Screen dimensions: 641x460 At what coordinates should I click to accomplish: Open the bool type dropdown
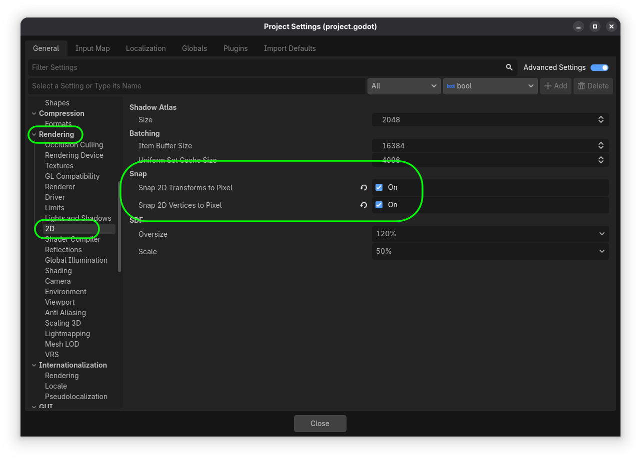pos(490,86)
